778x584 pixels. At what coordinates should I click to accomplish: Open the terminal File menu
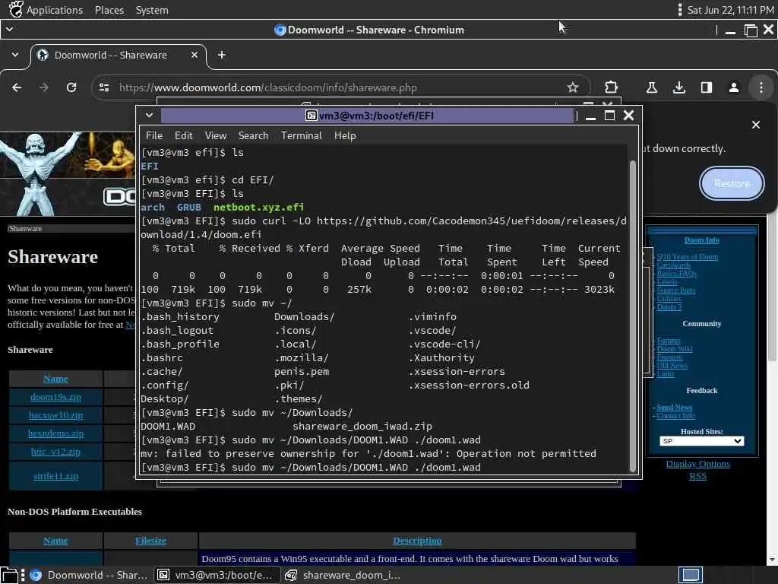click(153, 135)
